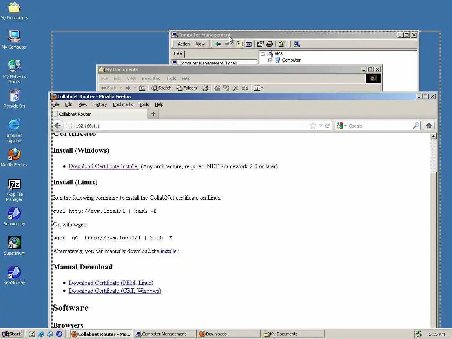This screenshot has width=452, height=339.
Task: Follow Download Certificate Installer link
Action: [104, 166]
